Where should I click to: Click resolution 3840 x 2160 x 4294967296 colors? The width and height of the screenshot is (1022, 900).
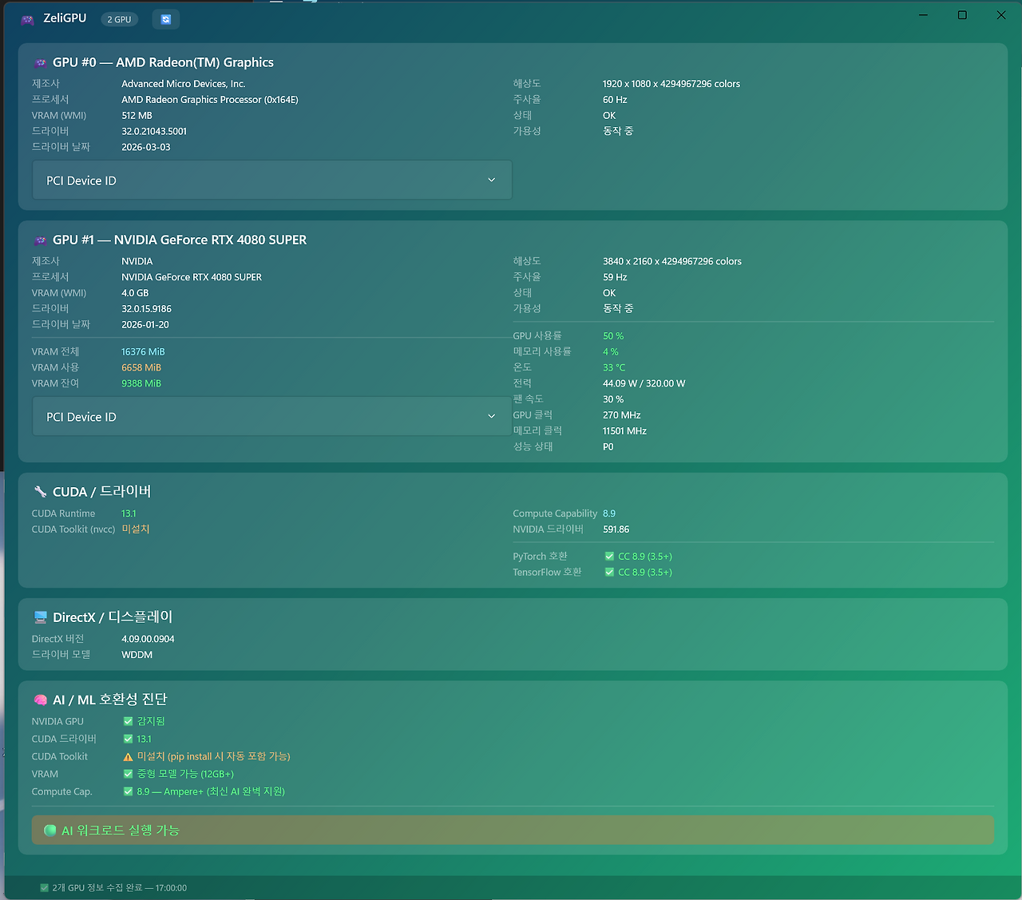click(672, 261)
